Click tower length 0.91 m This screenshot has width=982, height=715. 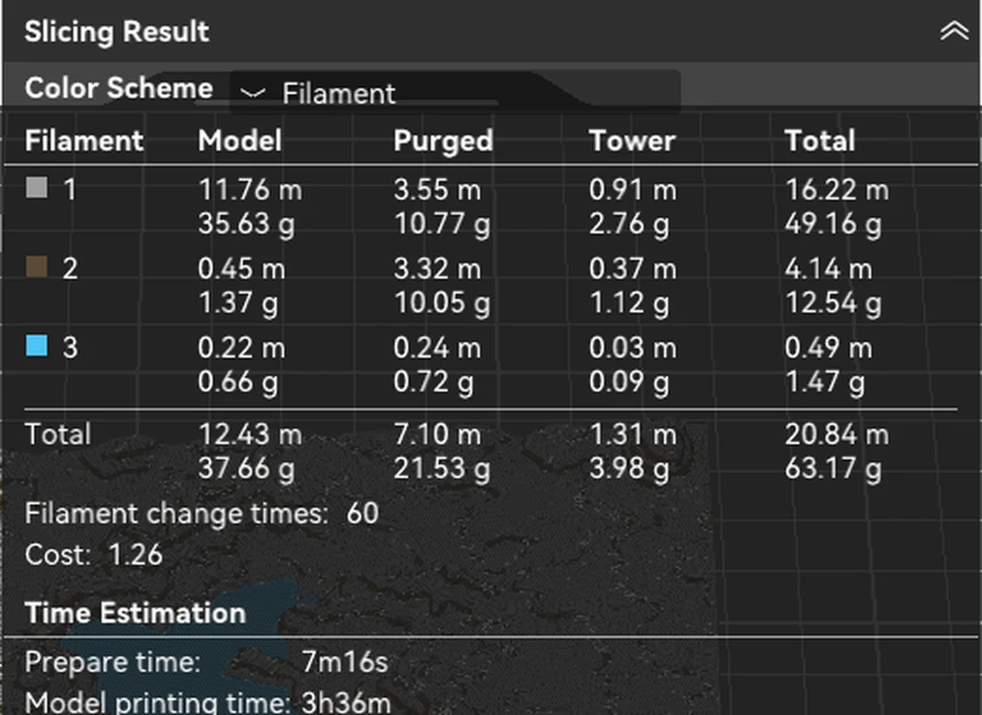coord(632,189)
